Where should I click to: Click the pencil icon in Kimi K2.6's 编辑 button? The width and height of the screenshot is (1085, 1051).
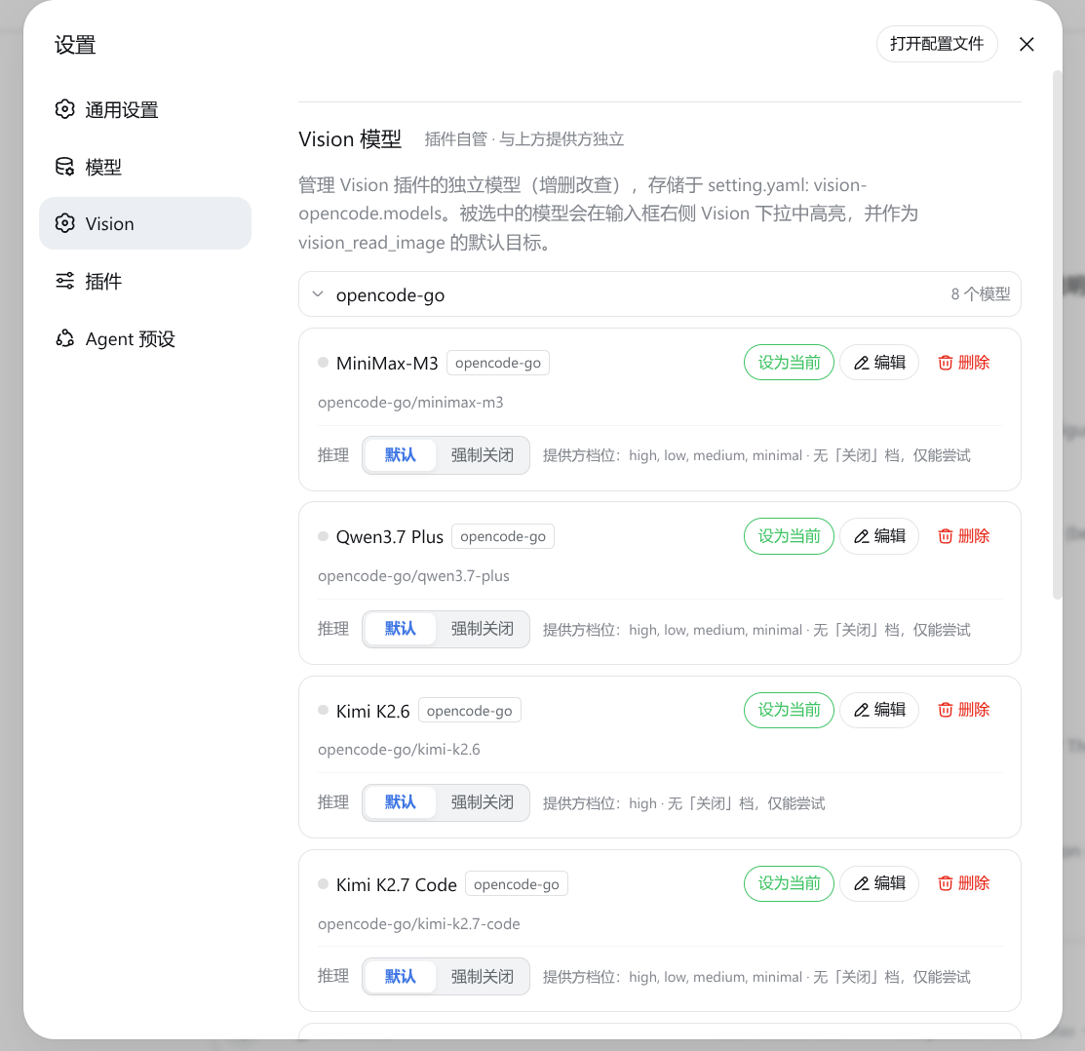[x=862, y=710]
